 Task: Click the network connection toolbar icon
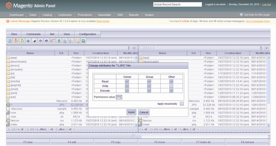point(53,41)
